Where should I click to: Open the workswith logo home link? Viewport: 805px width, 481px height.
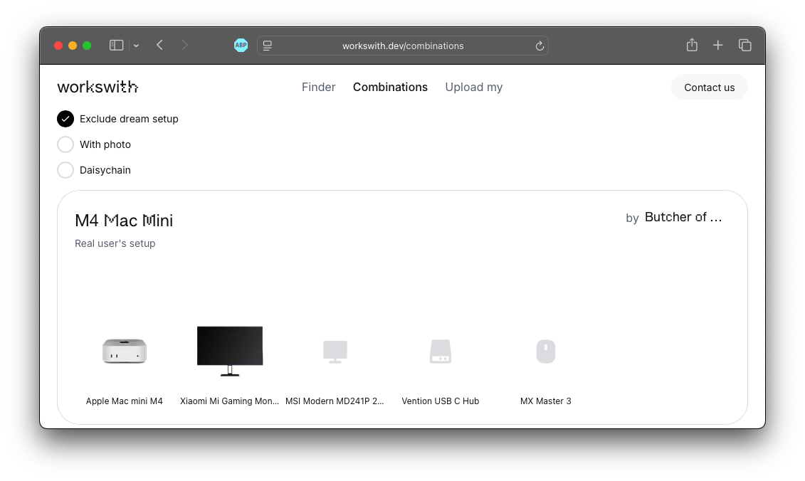(x=98, y=87)
